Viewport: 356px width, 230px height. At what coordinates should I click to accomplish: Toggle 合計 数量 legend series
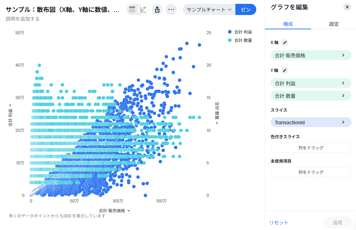coord(240,40)
